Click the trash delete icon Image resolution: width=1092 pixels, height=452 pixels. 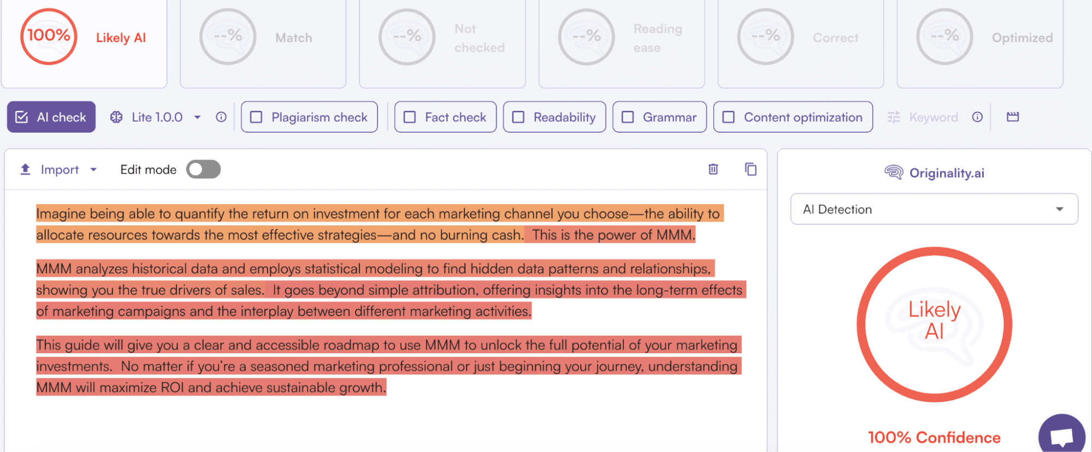(x=713, y=169)
